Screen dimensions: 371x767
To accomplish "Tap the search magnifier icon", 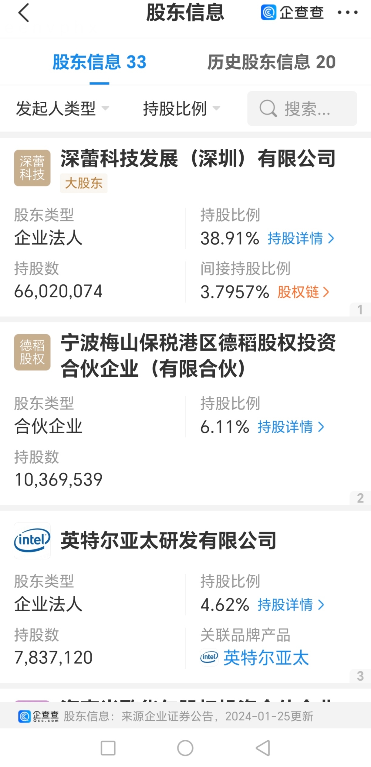I will [268, 108].
